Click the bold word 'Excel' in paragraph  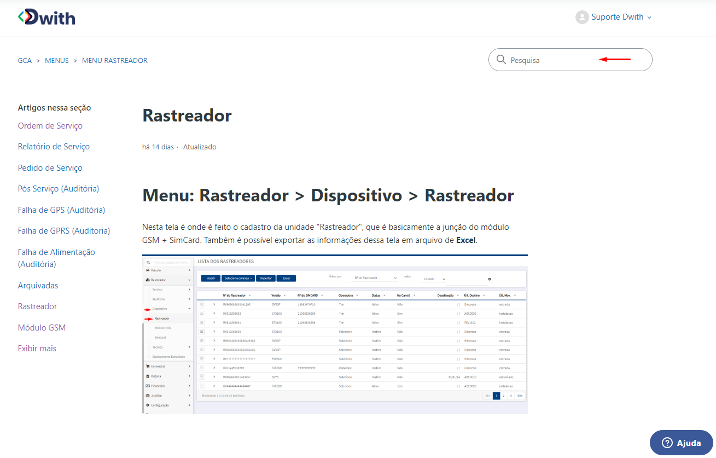coord(467,240)
